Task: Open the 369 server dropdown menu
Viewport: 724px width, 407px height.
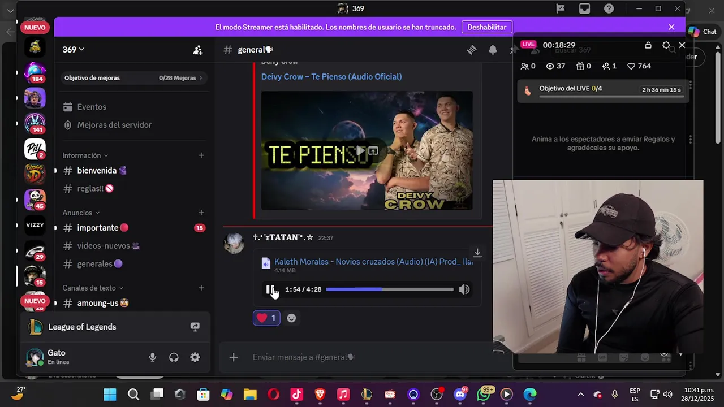Action: pos(74,50)
